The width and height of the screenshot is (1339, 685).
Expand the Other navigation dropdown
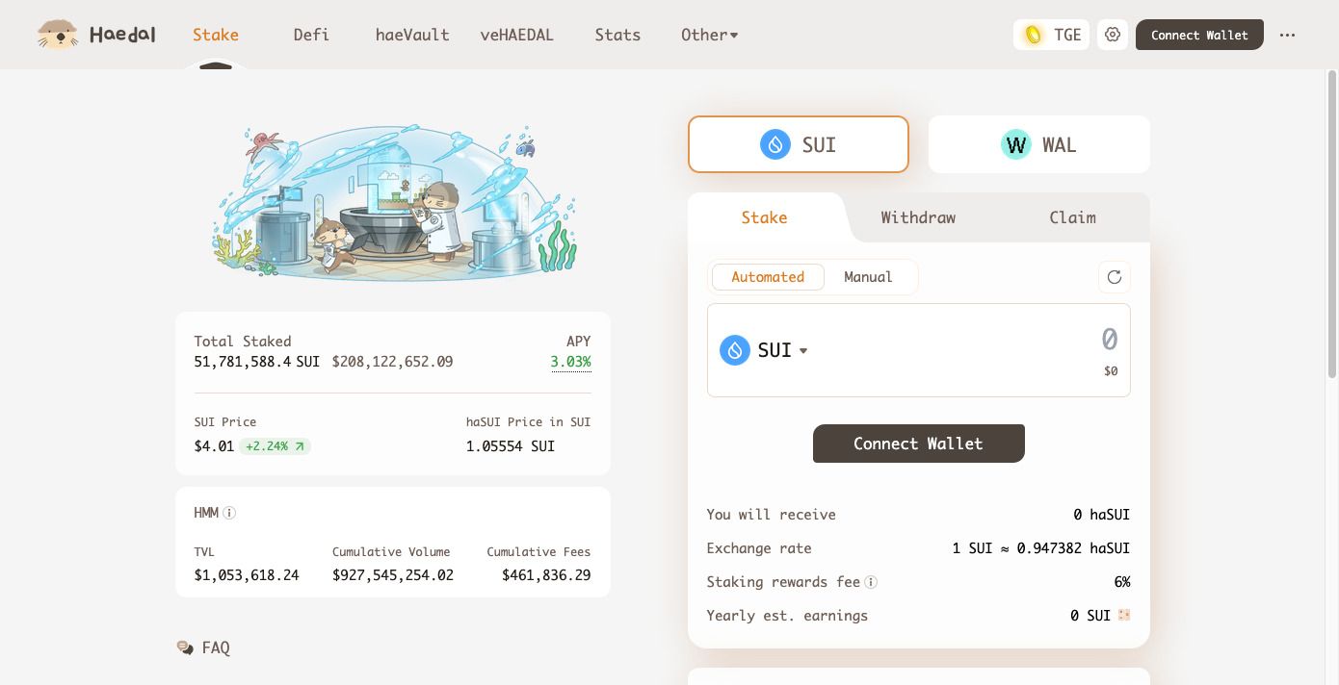tap(709, 35)
